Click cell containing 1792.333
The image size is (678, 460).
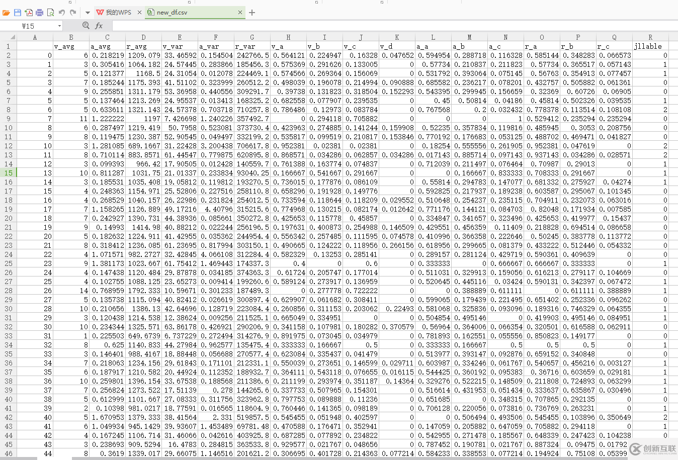[143, 291]
